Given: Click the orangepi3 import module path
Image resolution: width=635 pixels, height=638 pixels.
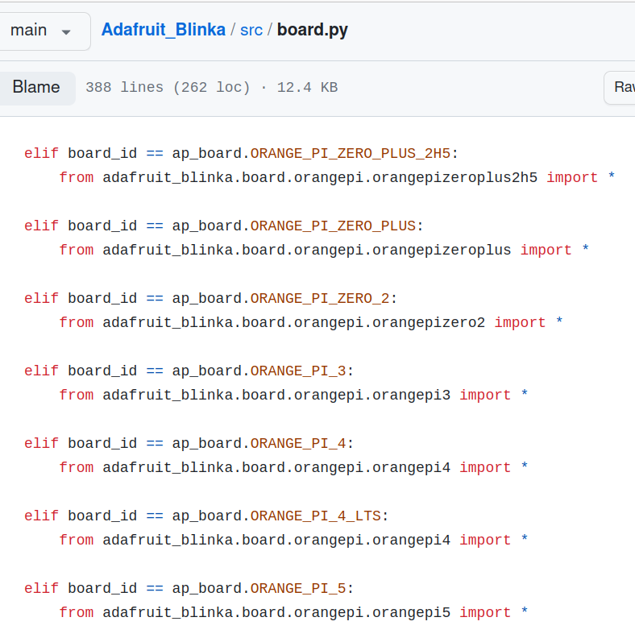Looking at the screenshot, I should (276, 395).
